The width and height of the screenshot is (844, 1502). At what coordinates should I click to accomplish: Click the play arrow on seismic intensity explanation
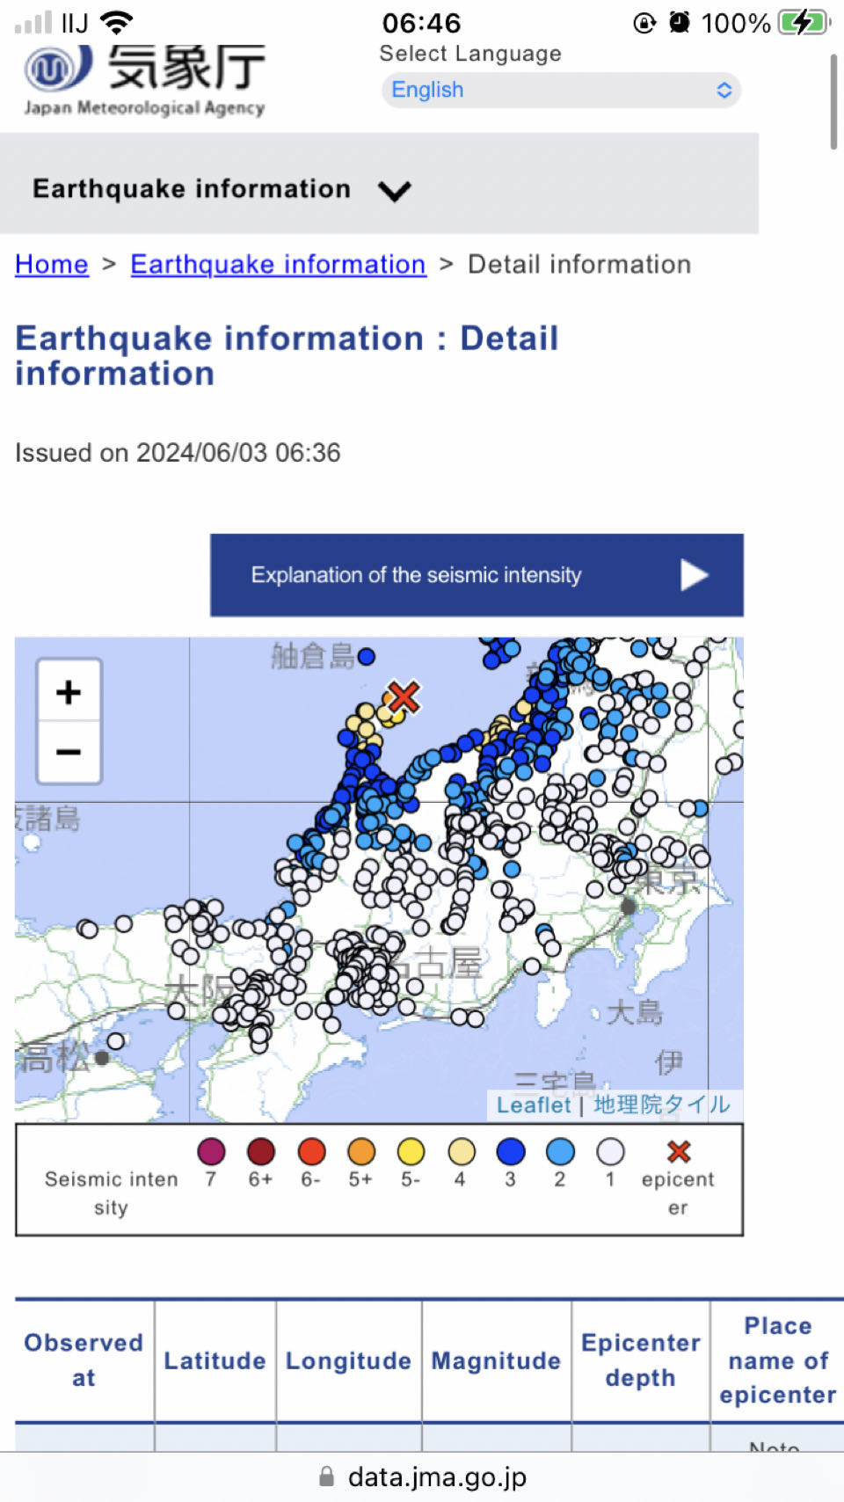click(695, 575)
